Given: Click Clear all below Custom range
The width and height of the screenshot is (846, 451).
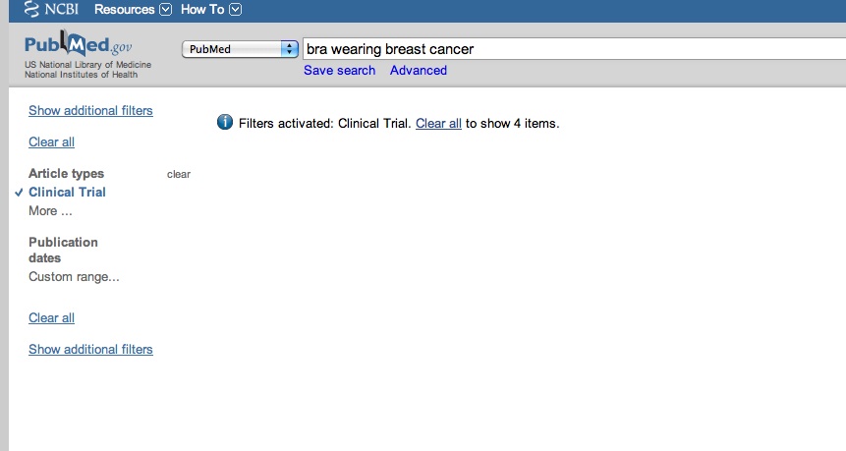Looking at the screenshot, I should 51,318.
